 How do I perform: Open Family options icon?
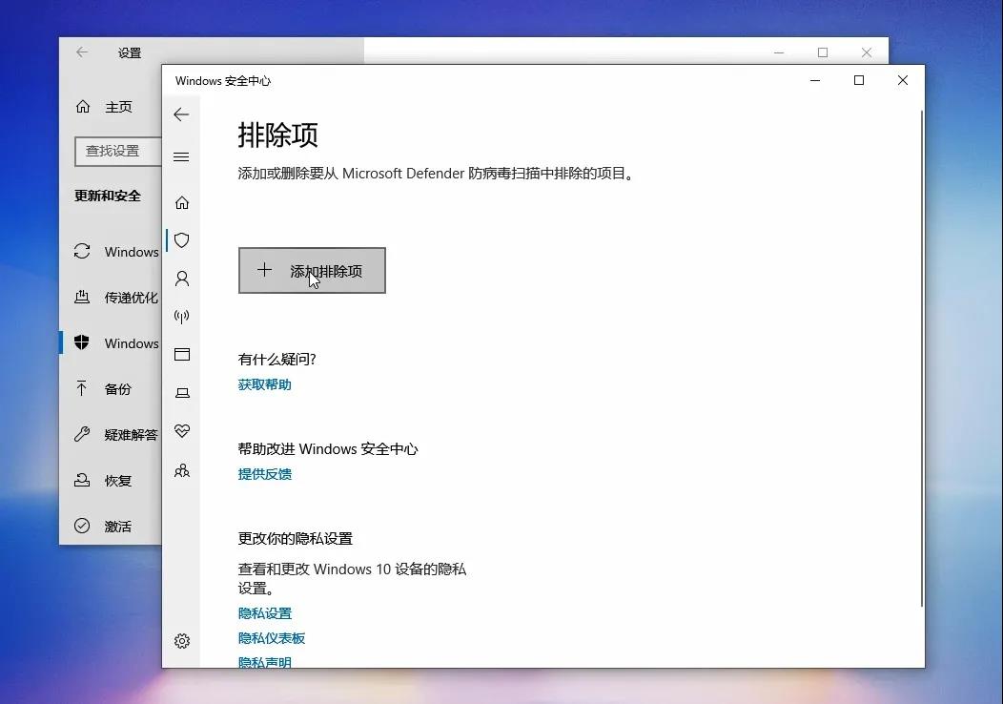pos(182,471)
